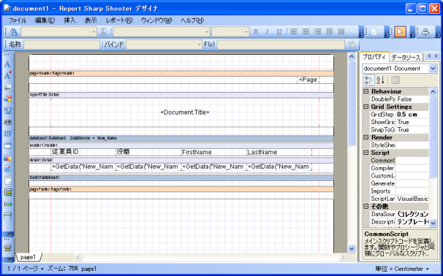The height and width of the screenshot is (276, 443).
Task: Open the document1 Document object dropdown
Action: (x=433, y=69)
